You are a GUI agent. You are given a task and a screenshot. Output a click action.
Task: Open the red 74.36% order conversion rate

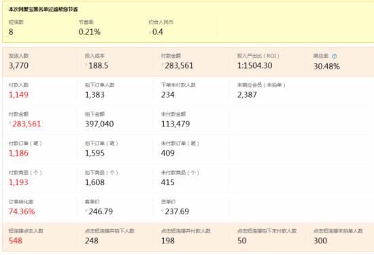(x=22, y=211)
